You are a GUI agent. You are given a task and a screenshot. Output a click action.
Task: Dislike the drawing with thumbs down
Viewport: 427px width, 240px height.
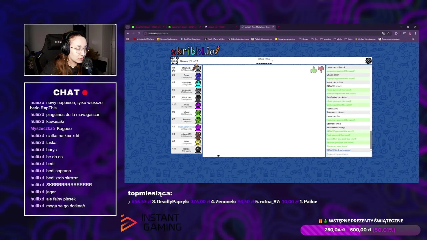[x=321, y=69]
